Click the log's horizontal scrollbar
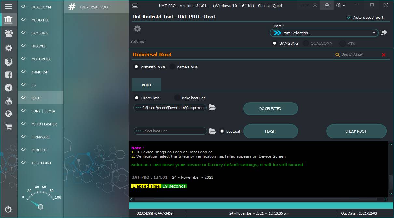This screenshot has height=218, width=394. click(256, 199)
